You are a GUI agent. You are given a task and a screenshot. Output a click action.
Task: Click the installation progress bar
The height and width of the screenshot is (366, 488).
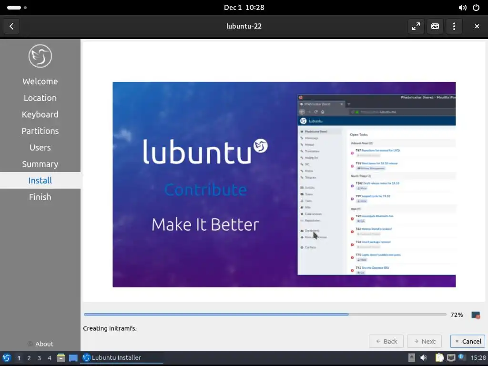tap(265, 315)
